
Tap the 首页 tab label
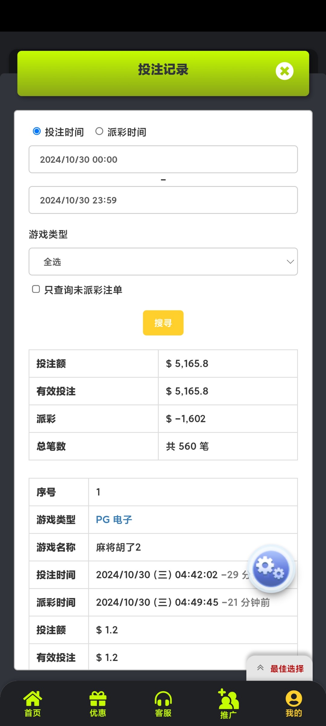(33, 713)
